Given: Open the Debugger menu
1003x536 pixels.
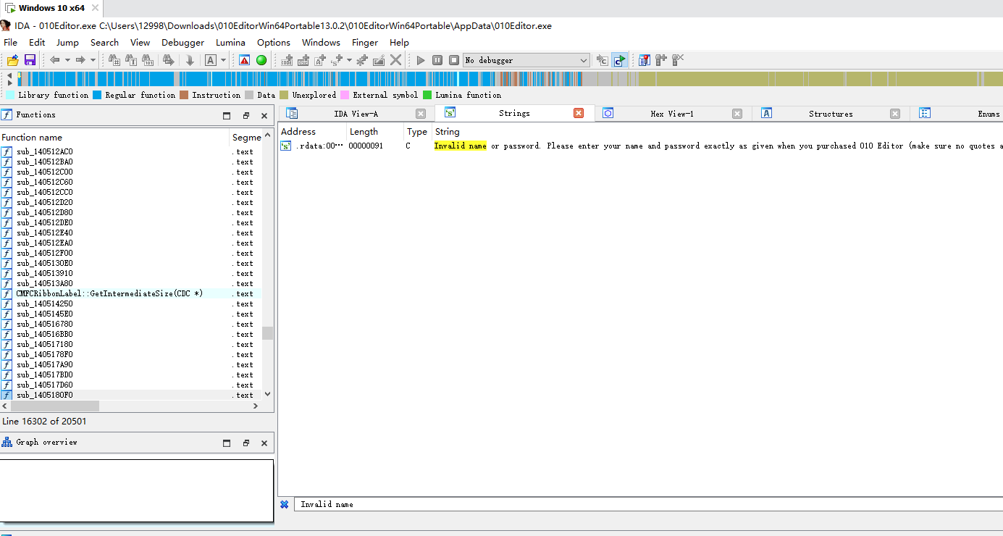Looking at the screenshot, I should point(182,43).
